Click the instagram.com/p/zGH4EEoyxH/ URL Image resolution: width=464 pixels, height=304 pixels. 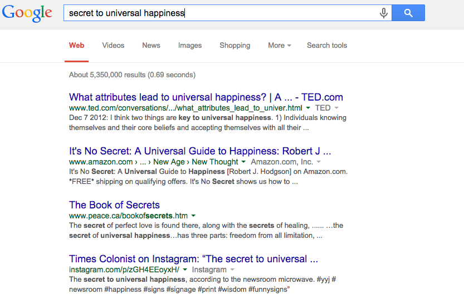124,270
